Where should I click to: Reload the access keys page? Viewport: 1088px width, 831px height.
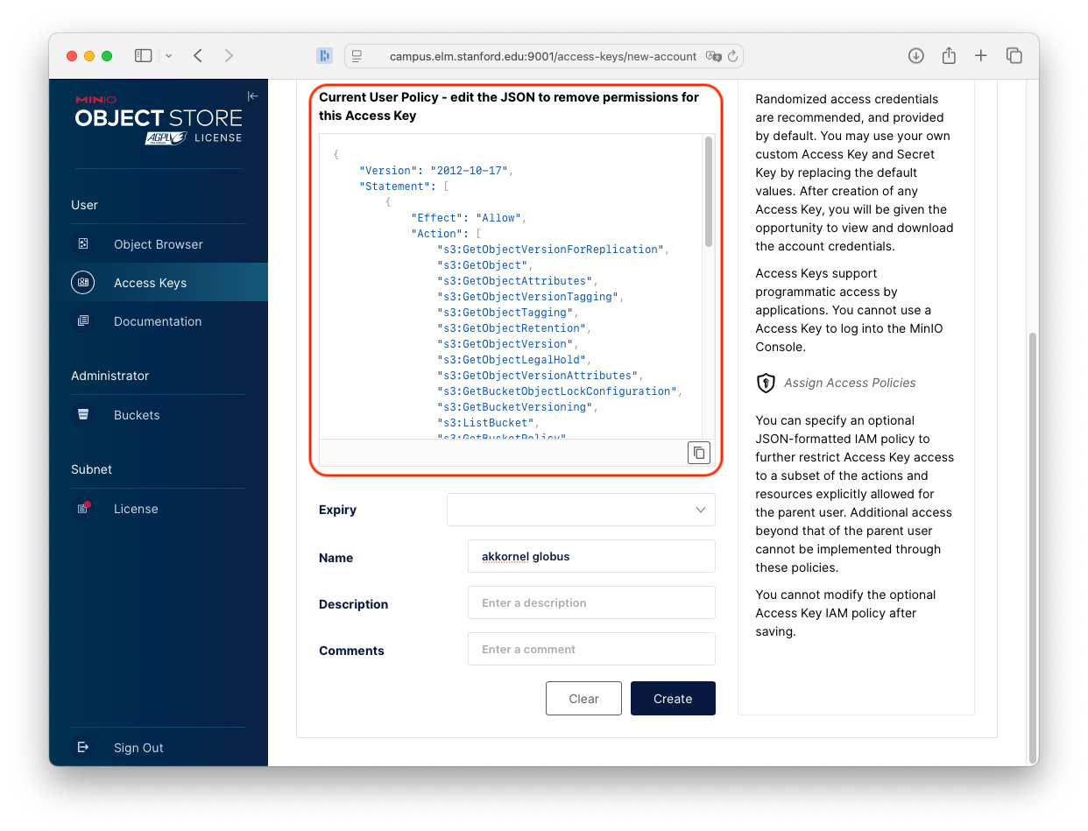734,55
